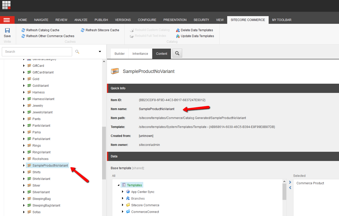
Task: Expand the Sitecore Commerce folder node
Action: click(x=123, y=205)
